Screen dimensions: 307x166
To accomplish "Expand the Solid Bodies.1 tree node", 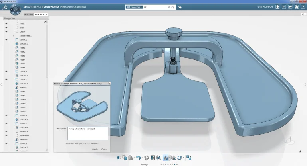I will pyautogui.click(x=13, y=36).
